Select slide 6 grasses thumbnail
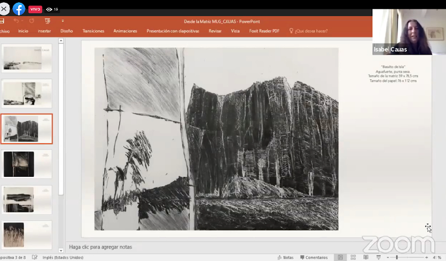The height and width of the screenshot is (261, 446). (x=27, y=235)
